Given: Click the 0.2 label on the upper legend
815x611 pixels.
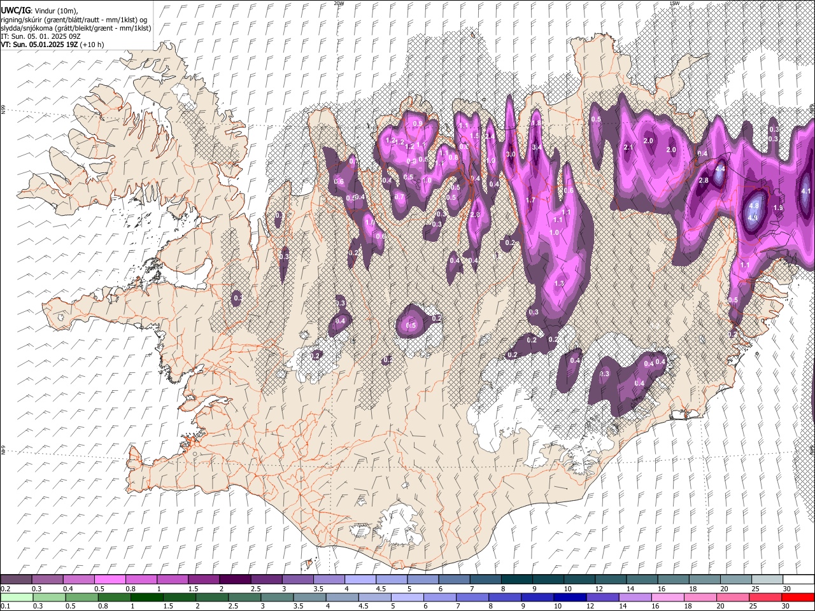Looking at the screenshot, I should (5, 589).
